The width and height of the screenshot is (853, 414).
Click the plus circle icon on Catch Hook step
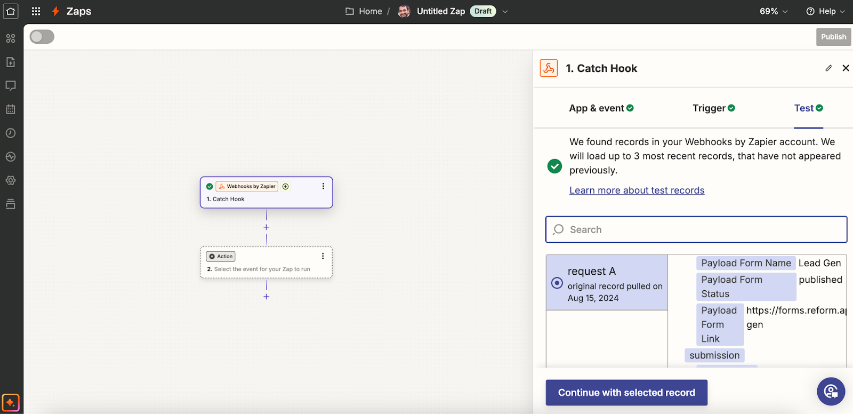(286, 187)
